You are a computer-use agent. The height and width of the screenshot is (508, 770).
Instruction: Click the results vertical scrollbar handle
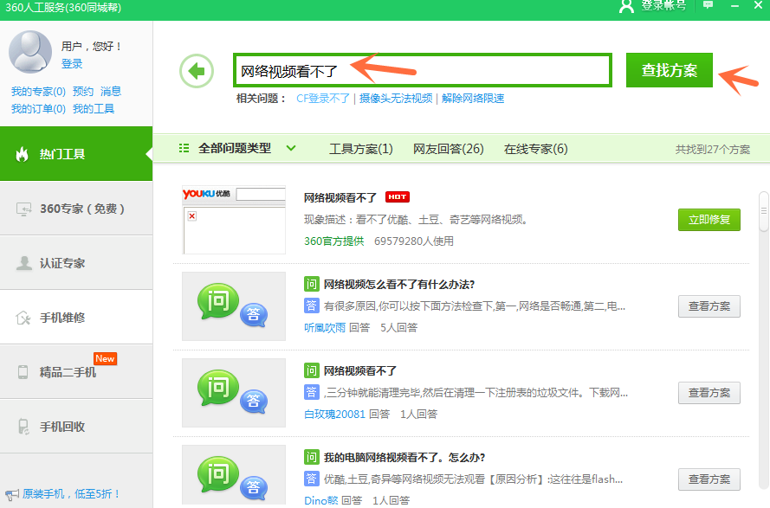tap(764, 211)
